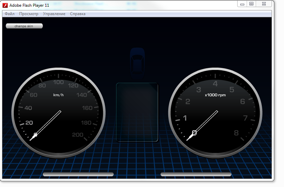Click the number 4 on the tachometer
Screen dimensions: 284x187
pos(215,84)
